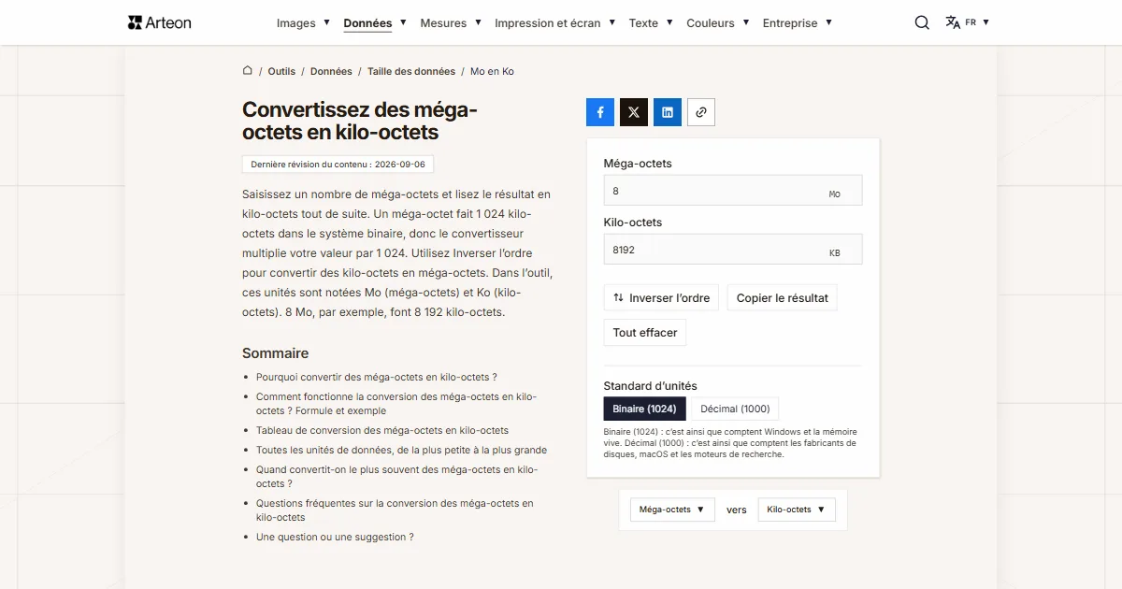Open 'Questions fréquentes' summary link
Screen dimensions: 1122x589
[395, 510]
